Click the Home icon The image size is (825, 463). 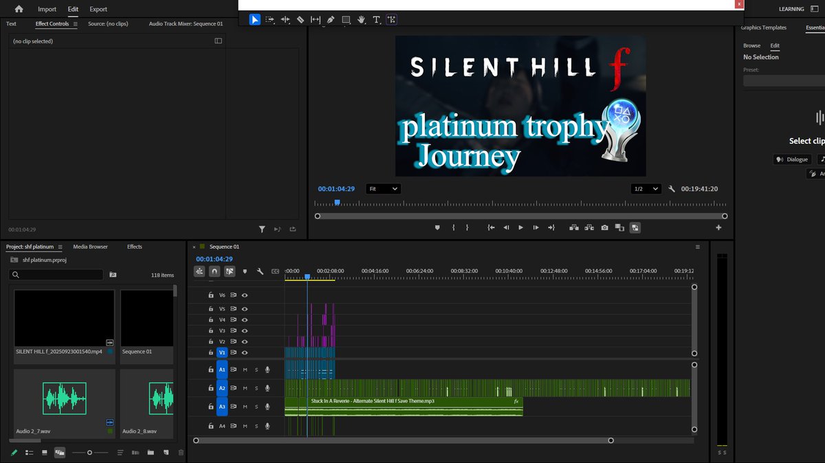pyautogui.click(x=19, y=9)
